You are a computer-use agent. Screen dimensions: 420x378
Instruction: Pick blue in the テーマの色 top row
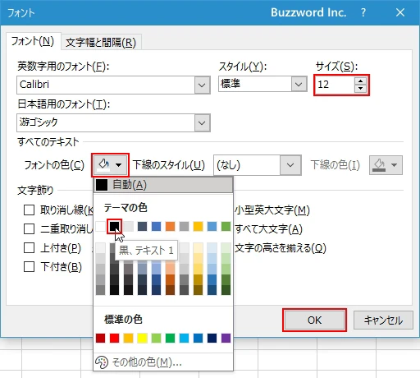coord(156,227)
